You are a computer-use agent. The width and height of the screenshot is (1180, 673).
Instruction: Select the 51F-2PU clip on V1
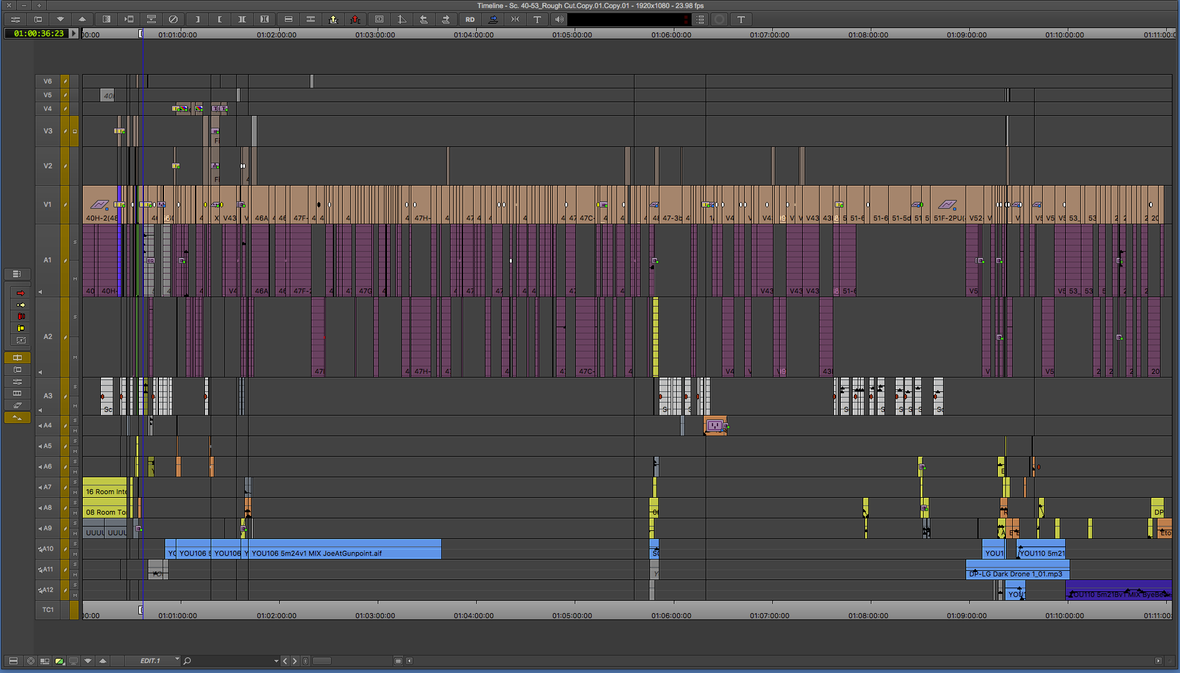coord(949,204)
